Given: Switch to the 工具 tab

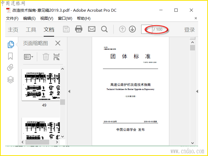Looking at the screenshot, I should point(31,30).
